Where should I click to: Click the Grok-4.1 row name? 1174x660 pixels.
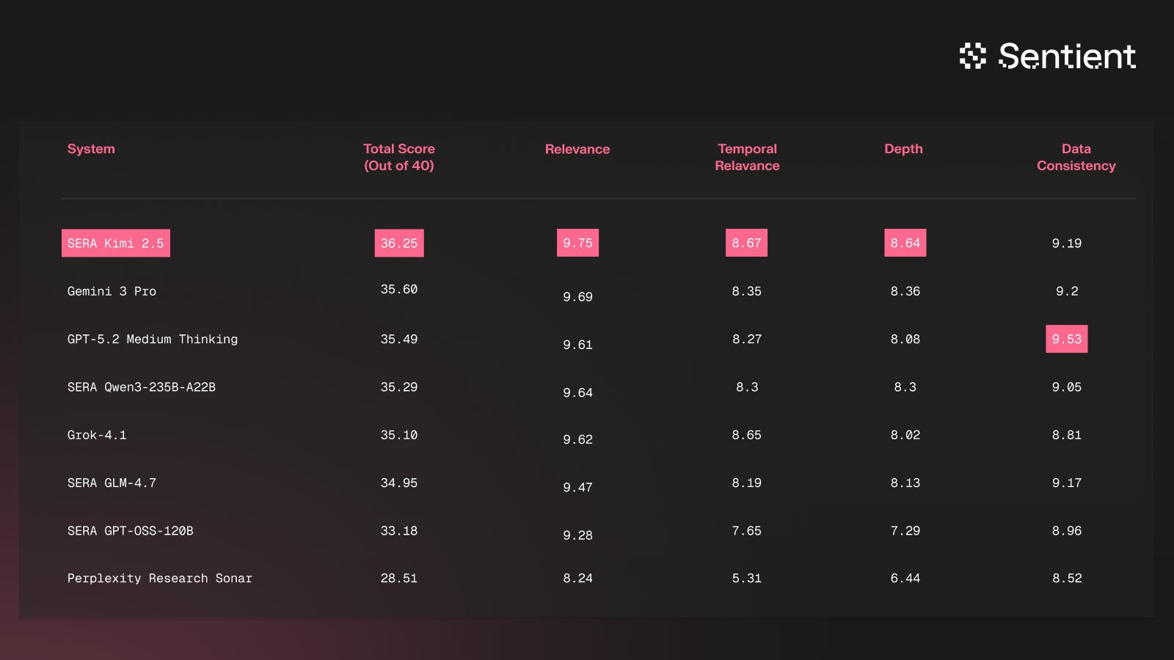click(97, 435)
